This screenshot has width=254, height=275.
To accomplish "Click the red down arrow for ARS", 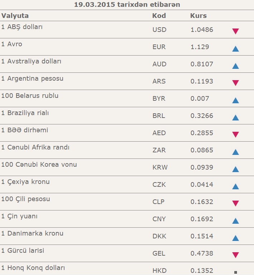I will (235, 83).
